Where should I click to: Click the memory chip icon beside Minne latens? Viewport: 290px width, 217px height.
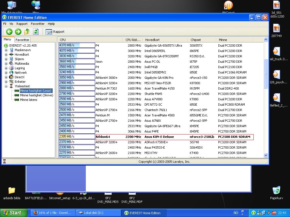[x=17, y=100]
